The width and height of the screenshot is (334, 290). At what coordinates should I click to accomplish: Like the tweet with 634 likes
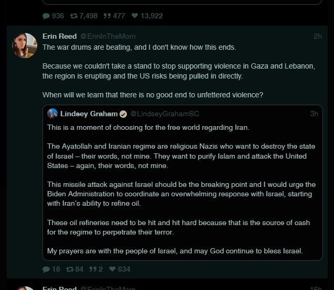(x=112, y=269)
